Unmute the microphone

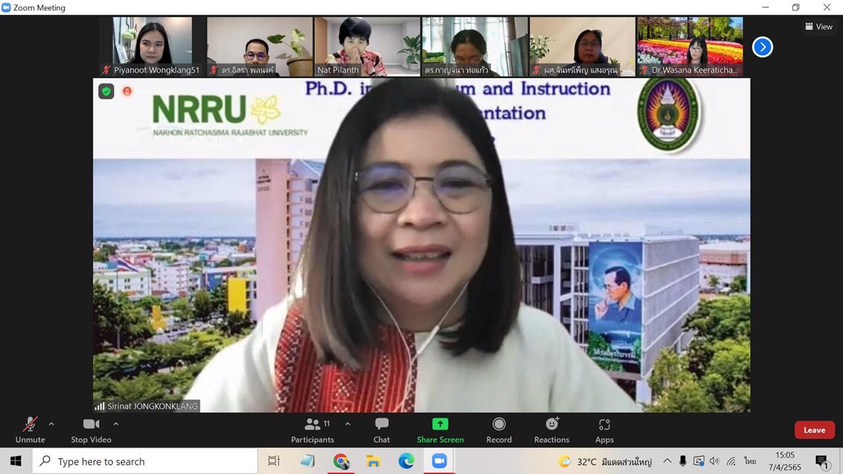(30, 430)
